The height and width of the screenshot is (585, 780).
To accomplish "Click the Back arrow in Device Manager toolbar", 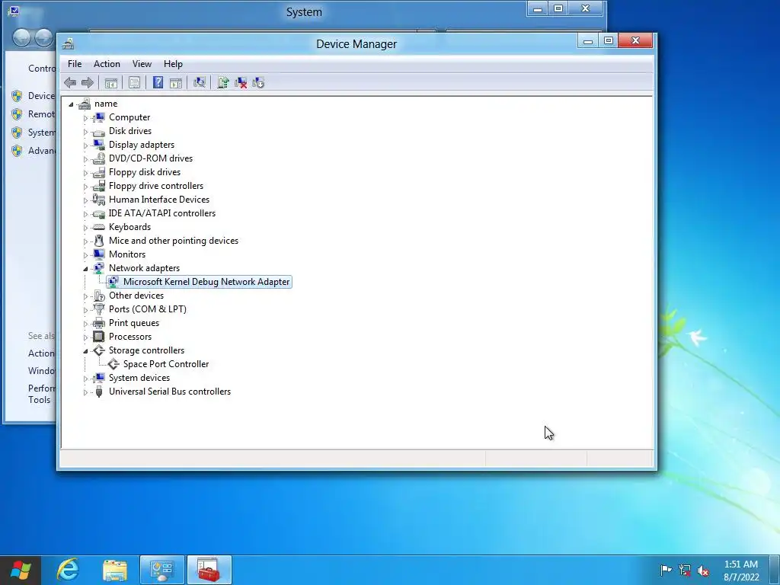I will click(70, 82).
